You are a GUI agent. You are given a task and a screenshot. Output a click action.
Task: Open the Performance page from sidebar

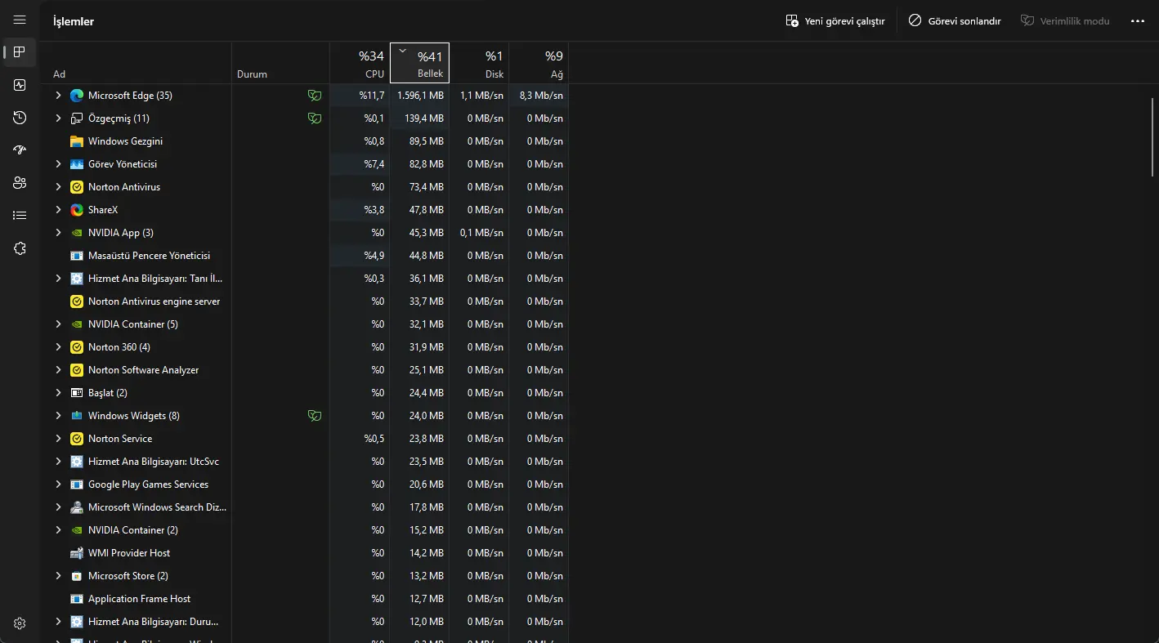coord(20,85)
